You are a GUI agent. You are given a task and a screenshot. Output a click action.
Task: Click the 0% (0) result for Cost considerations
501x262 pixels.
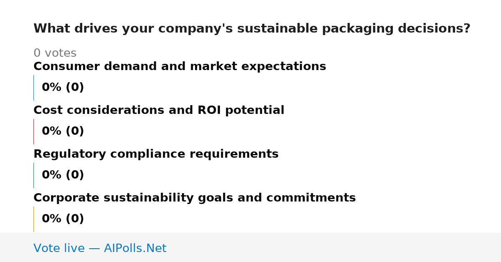tap(63, 131)
